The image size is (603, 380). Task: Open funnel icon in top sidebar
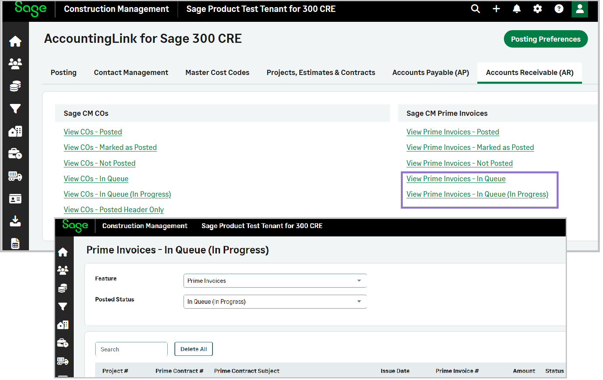[15, 109]
